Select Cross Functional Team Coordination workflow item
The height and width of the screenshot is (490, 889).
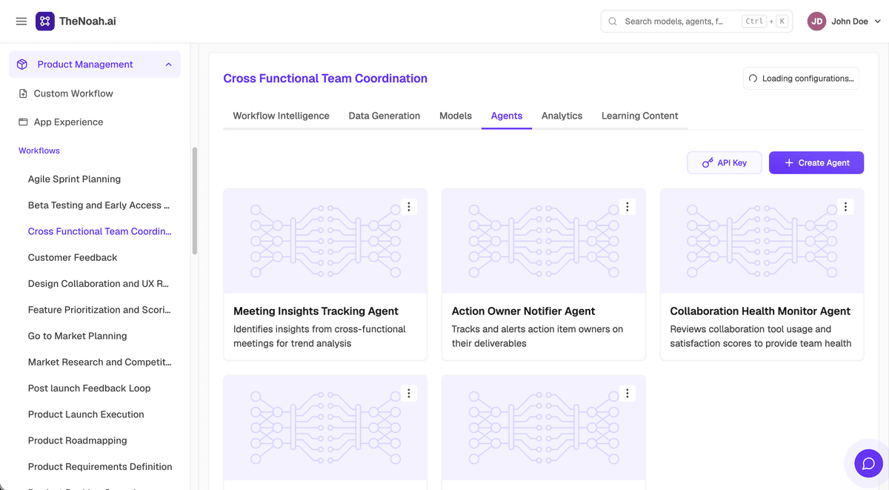click(x=99, y=231)
